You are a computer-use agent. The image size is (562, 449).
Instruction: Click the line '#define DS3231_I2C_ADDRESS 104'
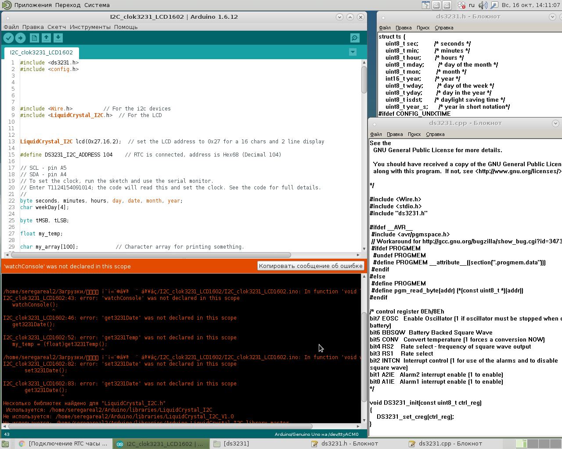[66, 155]
